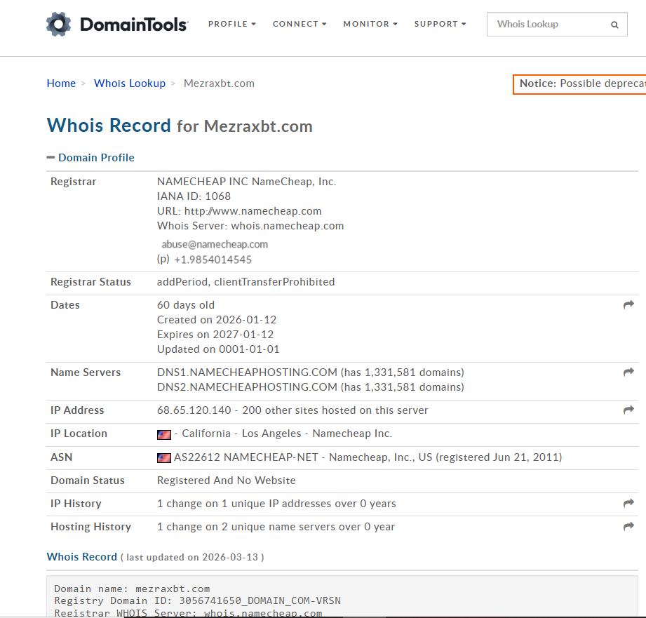646x618 pixels.
Task: Click the arrow icon in Hosting History row
Action: 628,526
